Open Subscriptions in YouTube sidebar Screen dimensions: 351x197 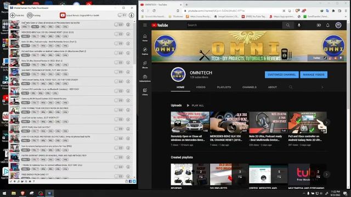(145, 78)
